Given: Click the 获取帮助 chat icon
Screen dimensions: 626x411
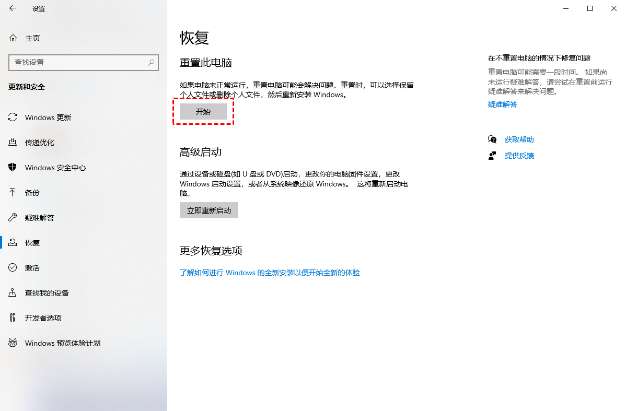Looking at the screenshot, I should click(x=492, y=139).
